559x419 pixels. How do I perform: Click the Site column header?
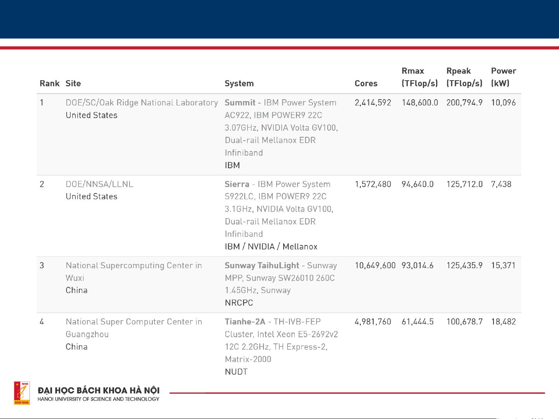click(x=73, y=83)
